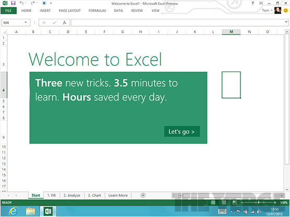The width and height of the screenshot is (290, 217).
Task: Click the zoom in plus button
Action: (275, 203)
